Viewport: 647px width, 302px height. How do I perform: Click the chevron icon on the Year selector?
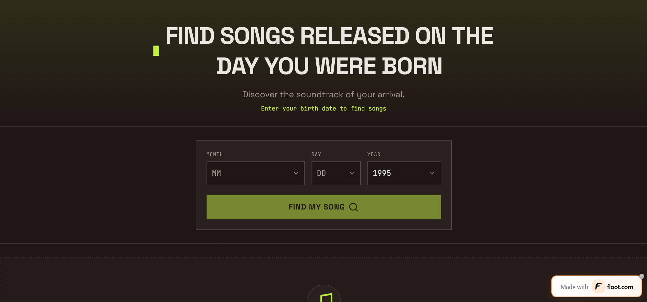coord(432,173)
